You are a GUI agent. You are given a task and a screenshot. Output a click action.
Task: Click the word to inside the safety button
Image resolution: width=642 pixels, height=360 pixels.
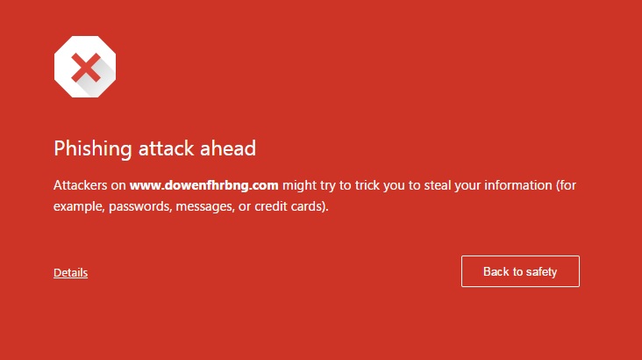point(518,272)
